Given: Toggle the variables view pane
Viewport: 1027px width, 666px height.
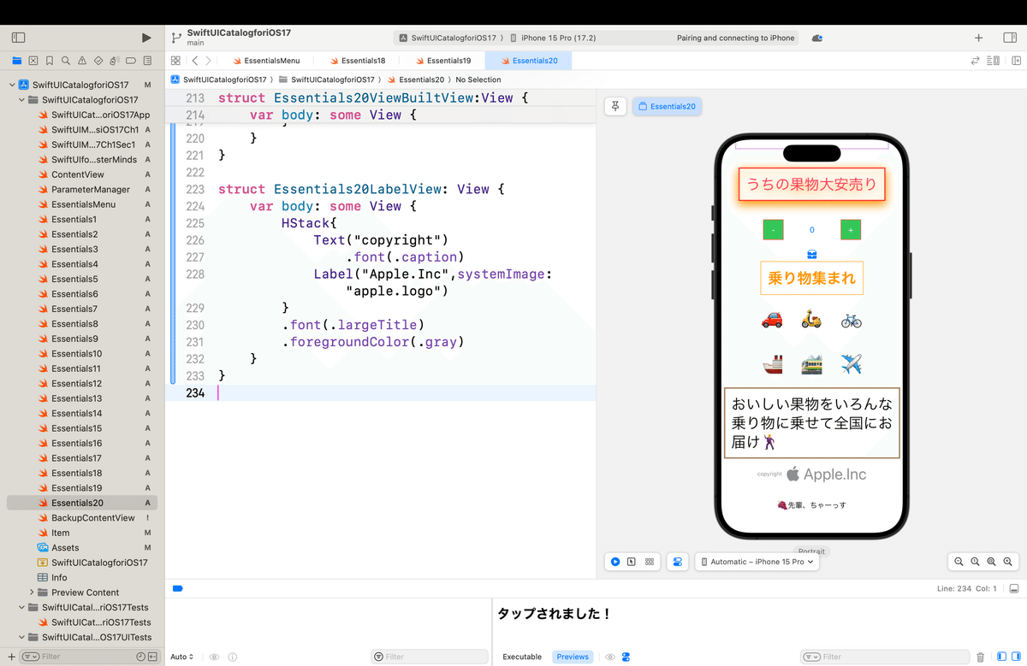Looking at the screenshot, I should [1001, 657].
